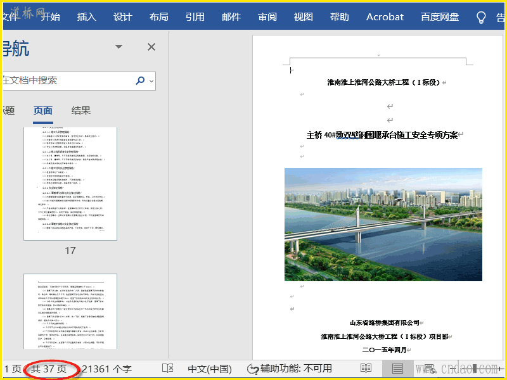Open navigation pane task options arrow
Screen dimensions: 507x380
(x=119, y=47)
